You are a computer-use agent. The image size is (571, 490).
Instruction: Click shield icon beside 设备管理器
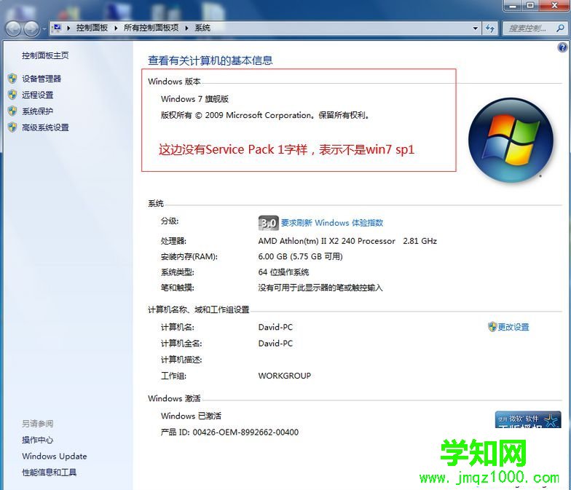point(13,79)
